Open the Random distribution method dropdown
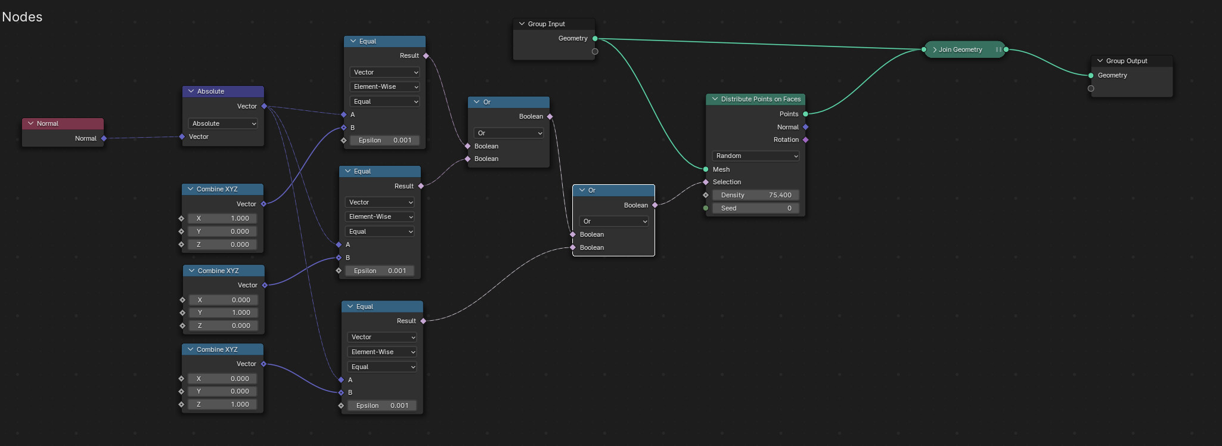Image resolution: width=1222 pixels, height=446 pixels. tap(755, 156)
